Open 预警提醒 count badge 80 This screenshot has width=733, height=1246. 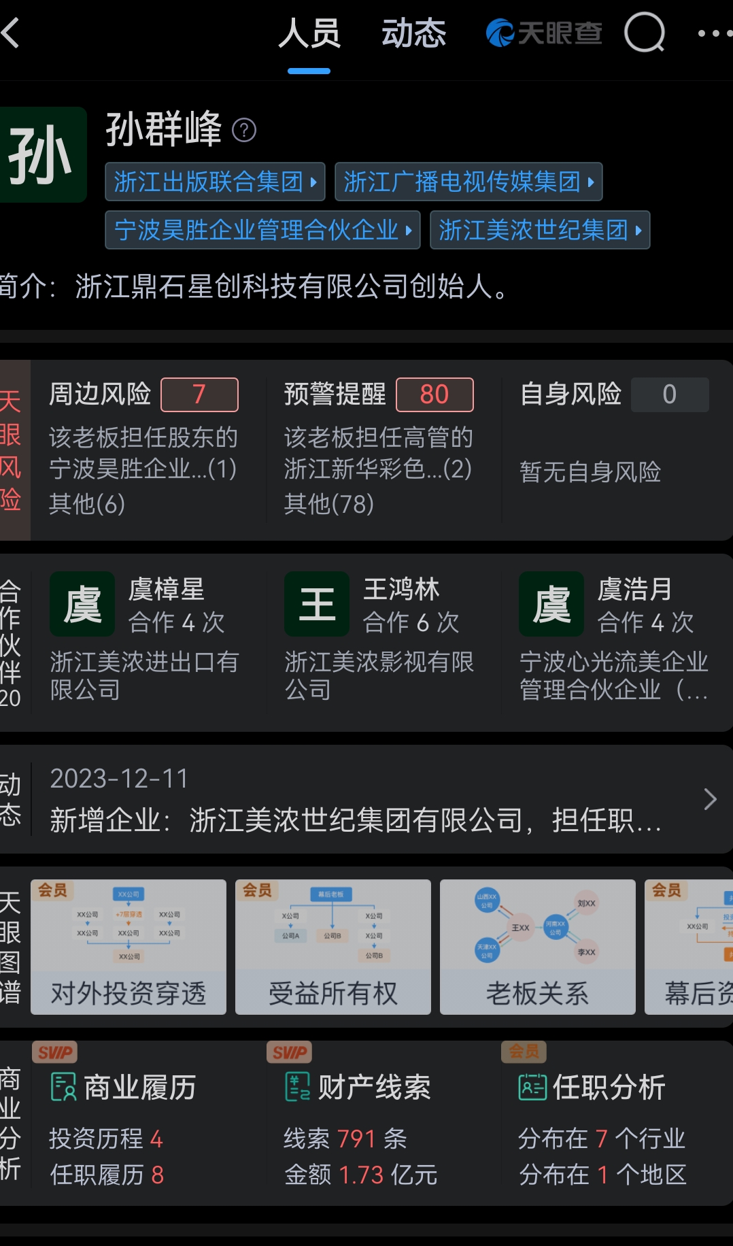coord(434,394)
